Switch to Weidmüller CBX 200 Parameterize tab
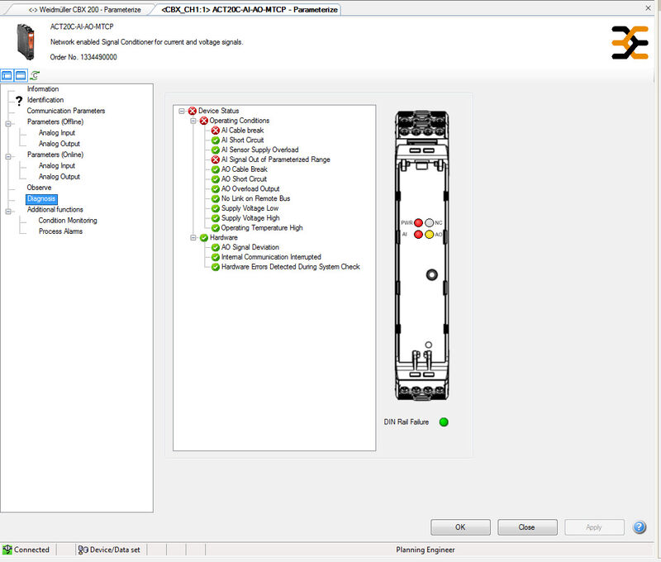 coord(84,10)
